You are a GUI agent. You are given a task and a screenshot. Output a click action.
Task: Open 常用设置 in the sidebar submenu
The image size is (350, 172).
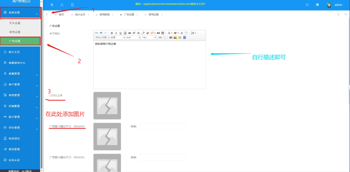(15, 32)
